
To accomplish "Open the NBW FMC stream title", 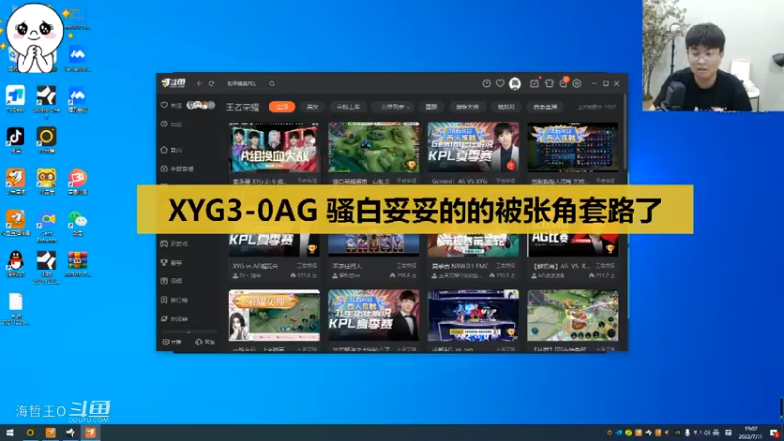I will coord(461,266).
